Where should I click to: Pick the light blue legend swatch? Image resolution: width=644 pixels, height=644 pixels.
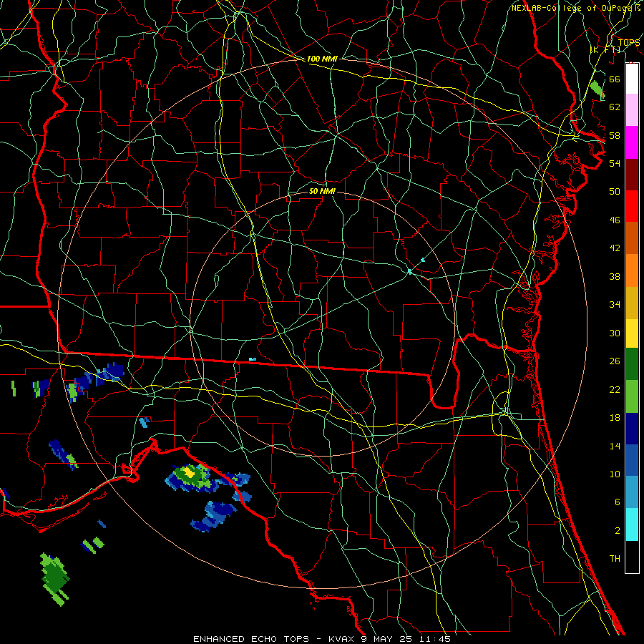pos(632,492)
